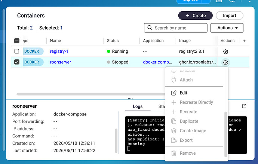Click the Import button
Image resolution: width=258 pixels, height=164 pixels.
(x=230, y=15)
